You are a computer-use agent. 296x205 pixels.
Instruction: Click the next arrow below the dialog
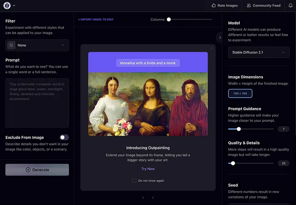(153, 198)
